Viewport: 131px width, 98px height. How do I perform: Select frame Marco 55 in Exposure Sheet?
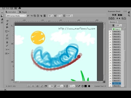coord(117,75)
